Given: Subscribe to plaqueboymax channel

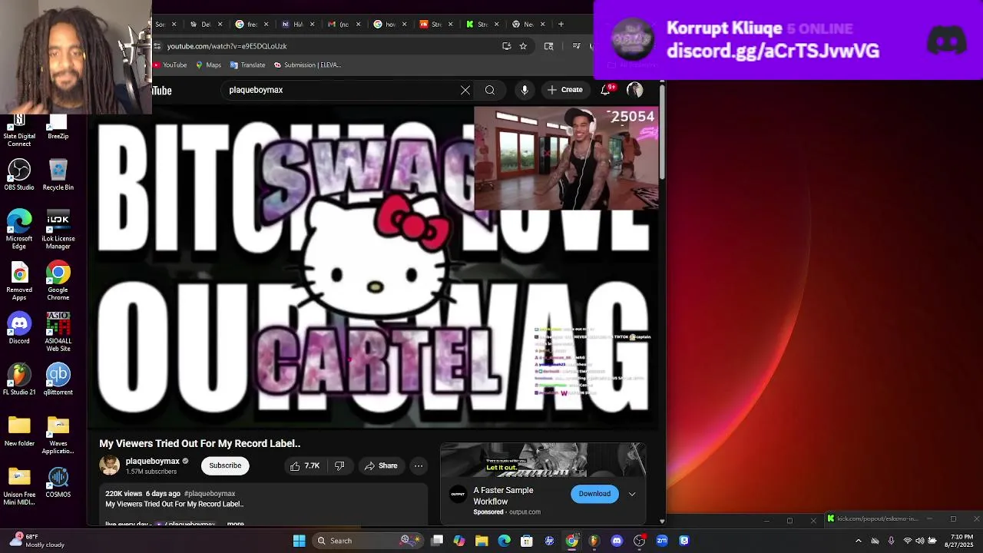Looking at the screenshot, I should (x=225, y=465).
